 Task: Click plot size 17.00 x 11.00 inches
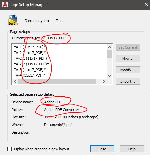coord(71,117)
